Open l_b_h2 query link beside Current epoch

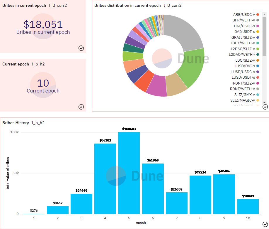[x=38, y=64]
